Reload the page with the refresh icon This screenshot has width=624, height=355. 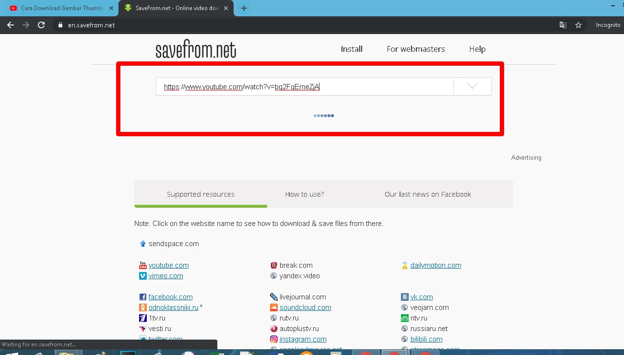41,25
